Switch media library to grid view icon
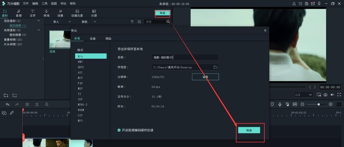 tap(139, 22)
